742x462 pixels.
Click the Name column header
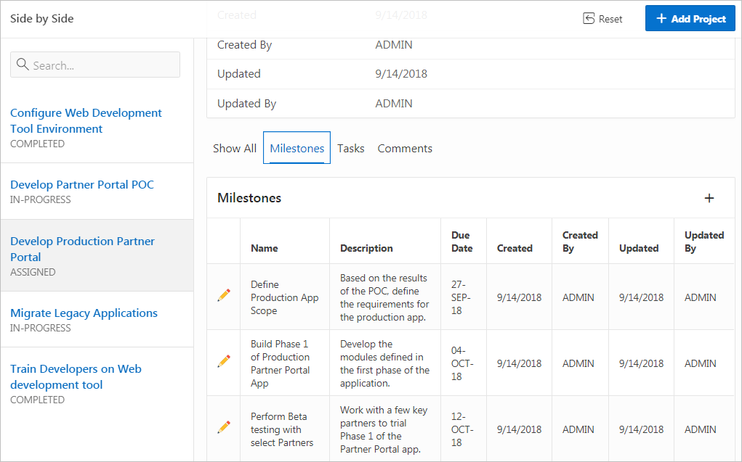tap(265, 248)
